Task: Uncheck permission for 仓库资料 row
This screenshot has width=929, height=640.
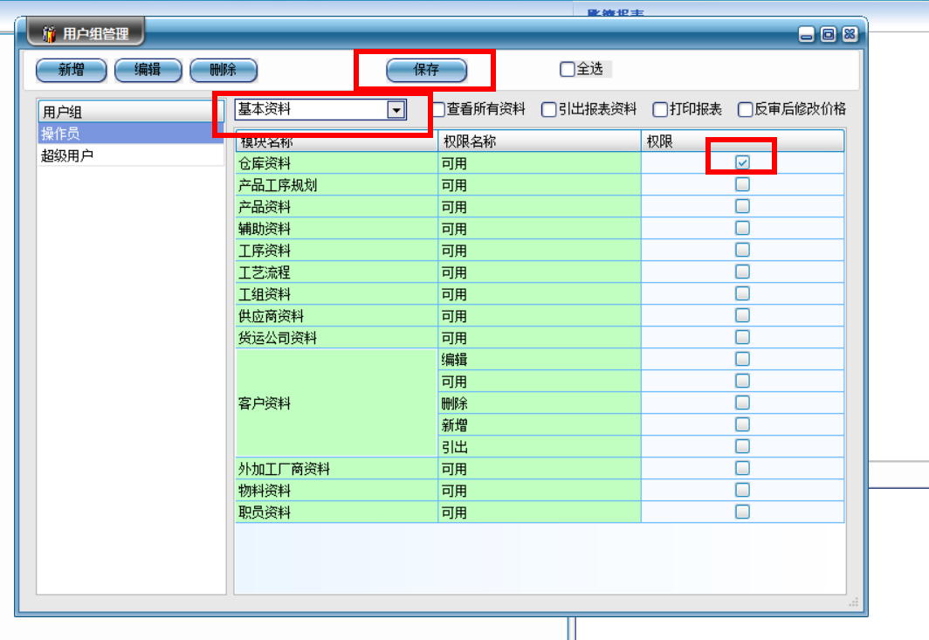Action: 742,162
